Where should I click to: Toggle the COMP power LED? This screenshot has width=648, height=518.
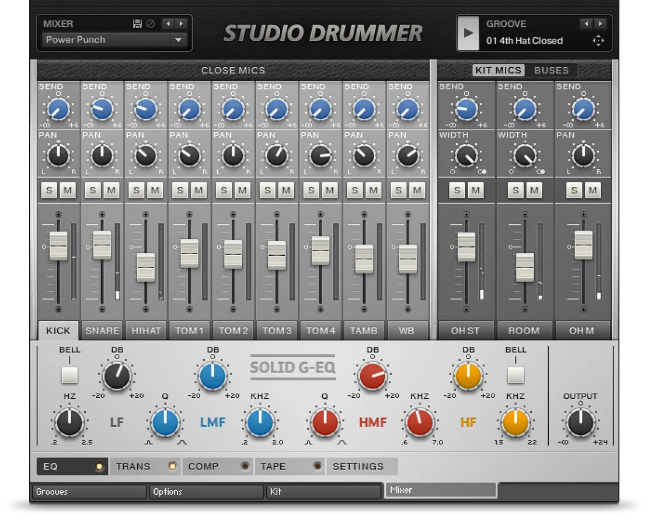pyautogui.click(x=245, y=467)
